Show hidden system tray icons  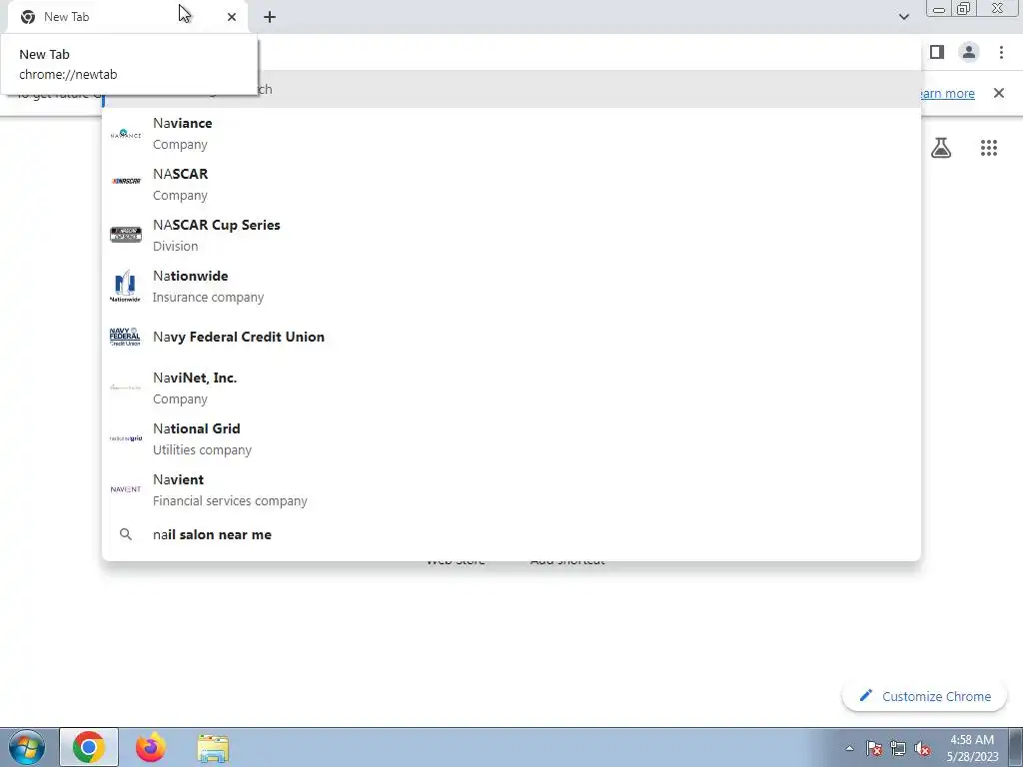(849, 748)
